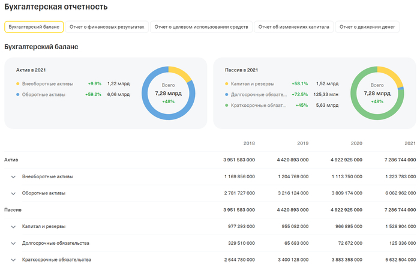Click green dot beside Краткосрочные обязательства legend
Screen dimensions: 420x264
227,105
